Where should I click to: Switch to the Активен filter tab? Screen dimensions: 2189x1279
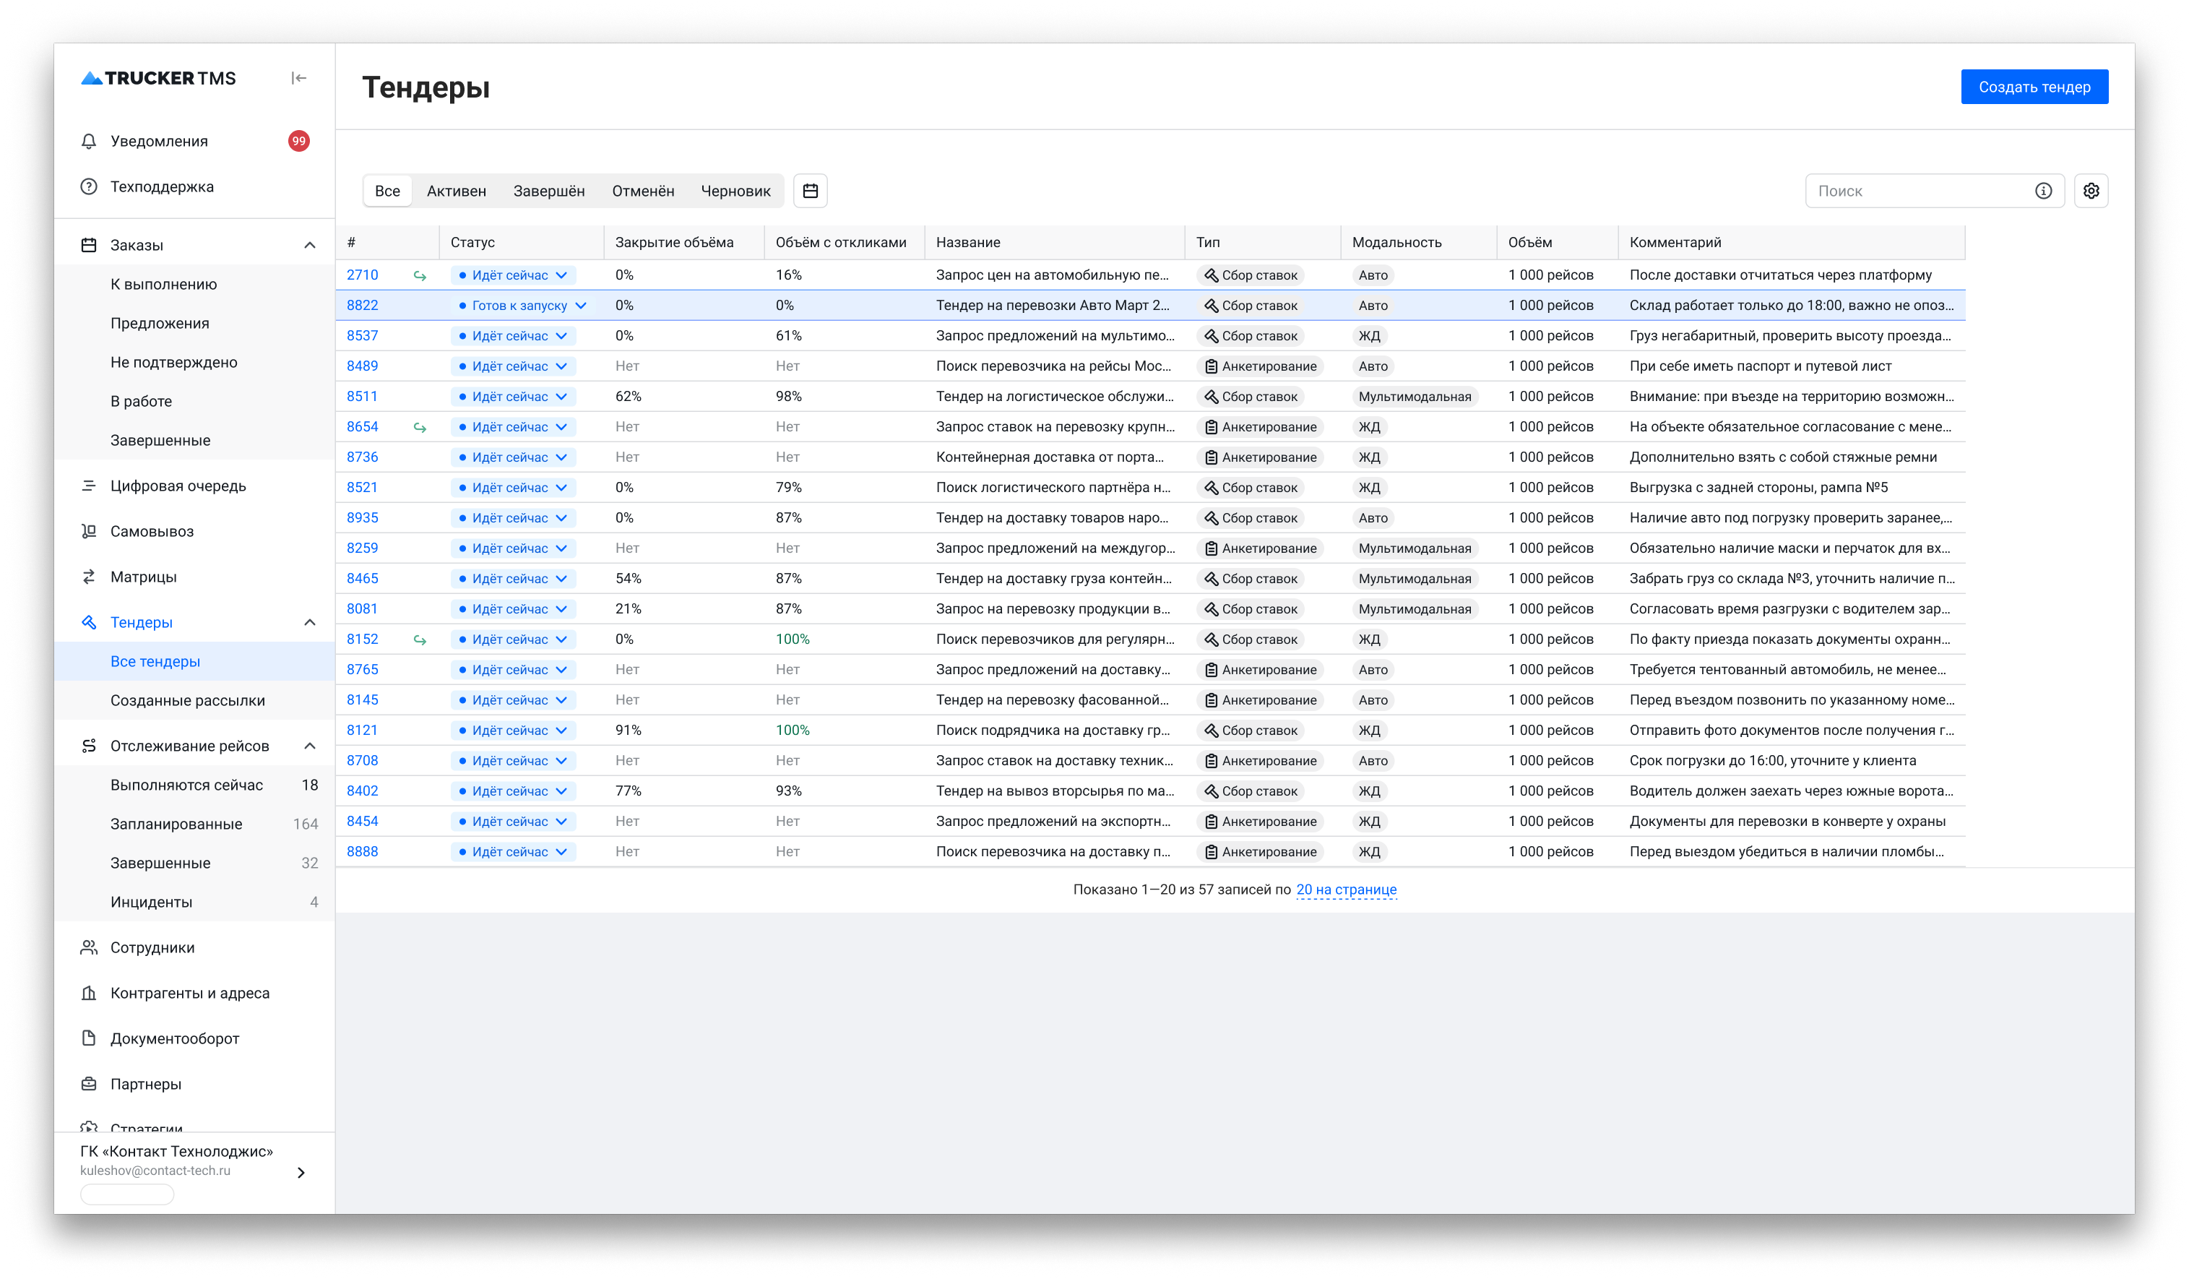[x=456, y=191]
